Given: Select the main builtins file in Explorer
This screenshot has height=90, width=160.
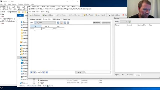Looking at the screenshot, I should pos(44,80).
